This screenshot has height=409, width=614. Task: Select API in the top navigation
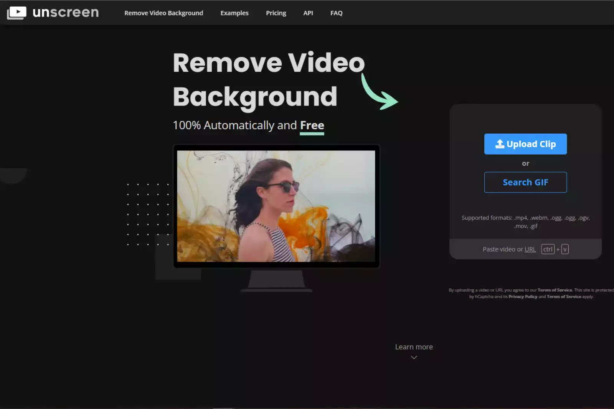308,13
